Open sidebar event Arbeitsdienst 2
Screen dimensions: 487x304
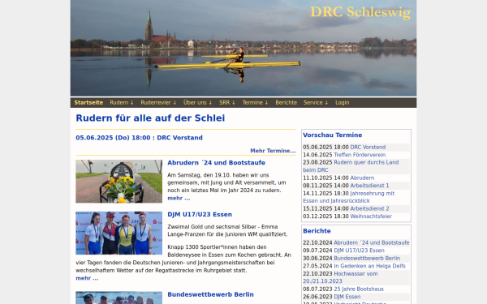tap(369, 209)
